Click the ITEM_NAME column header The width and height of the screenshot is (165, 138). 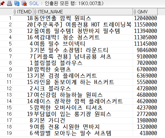coord(83,12)
